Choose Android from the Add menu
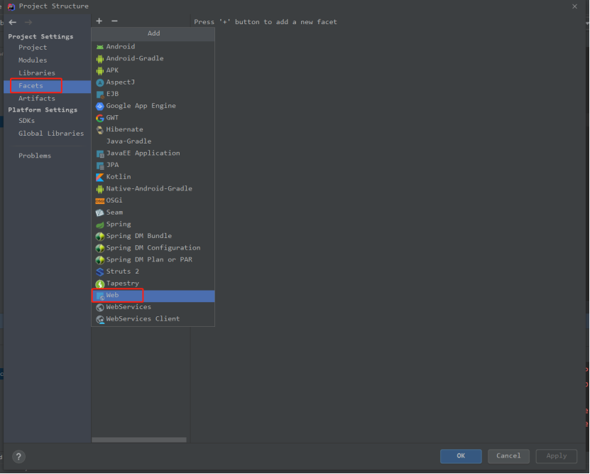 point(153,47)
